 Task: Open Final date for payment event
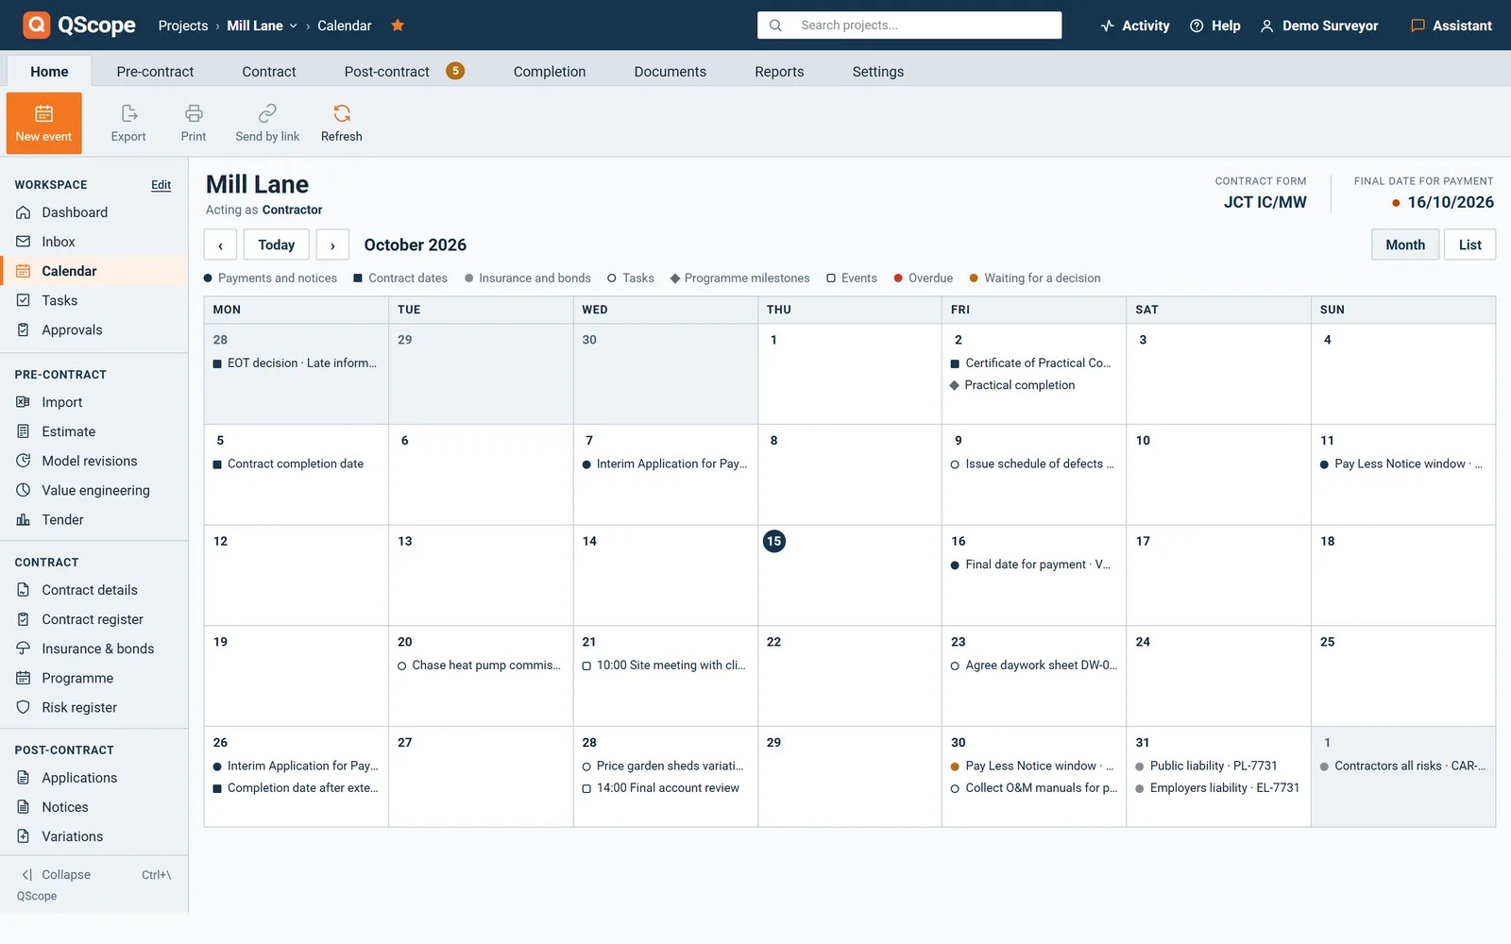click(1030, 565)
